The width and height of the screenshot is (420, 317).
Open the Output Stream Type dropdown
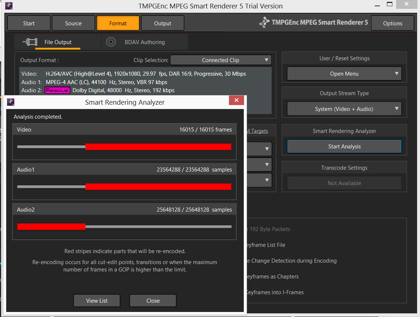point(344,109)
